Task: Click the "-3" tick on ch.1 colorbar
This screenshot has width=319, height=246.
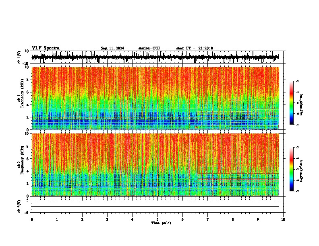Action: [297, 81]
